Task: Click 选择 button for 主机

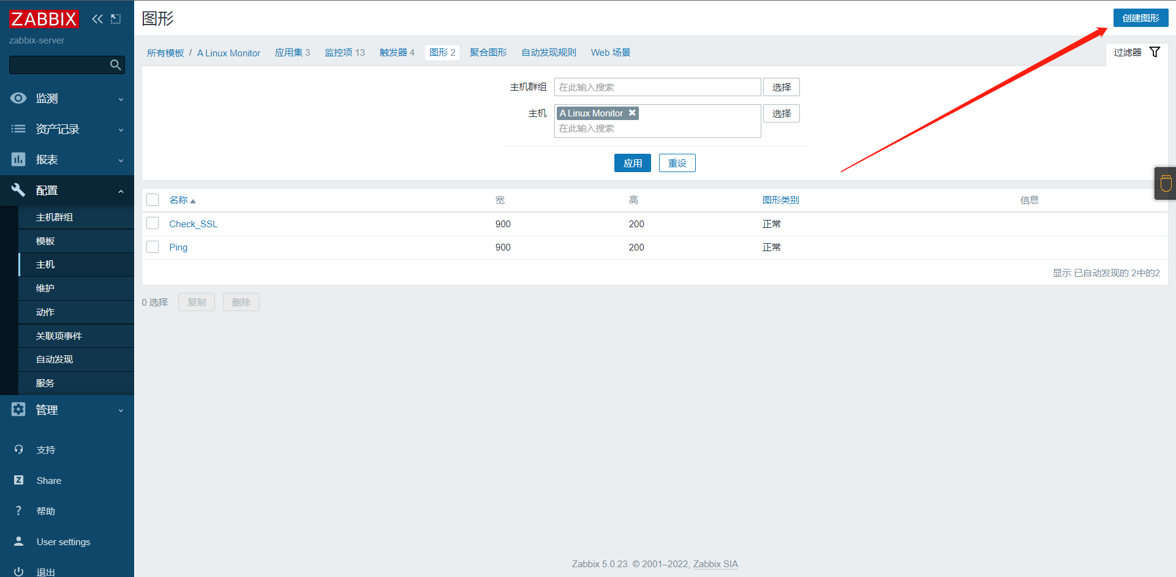Action: pyautogui.click(x=782, y=113)
